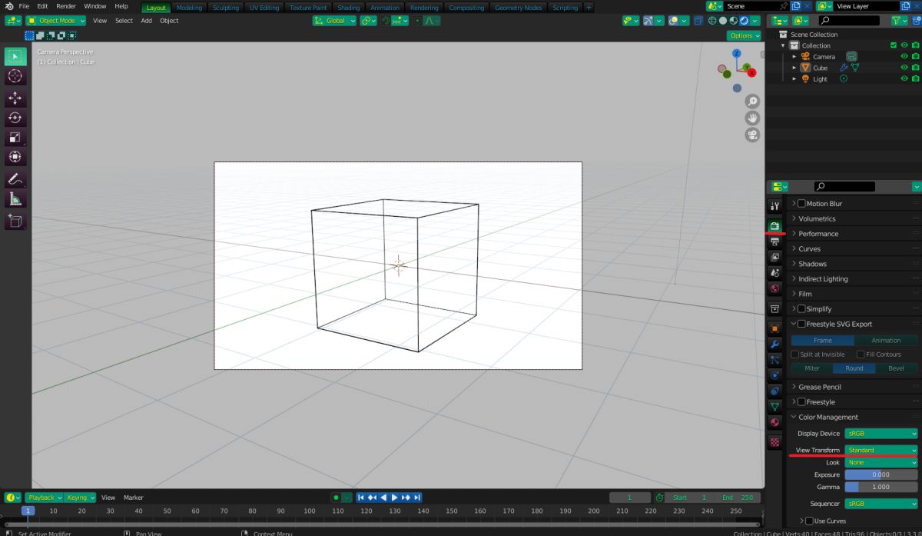922x536 pixels.
Task: Open the Object Data properties tab
Action: (774, 406)
